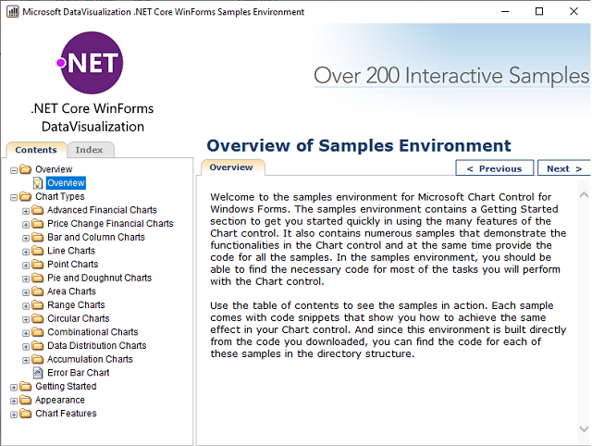Expand the Chart Features node
This screenshot has width=592, height=446.
[14, 415]
